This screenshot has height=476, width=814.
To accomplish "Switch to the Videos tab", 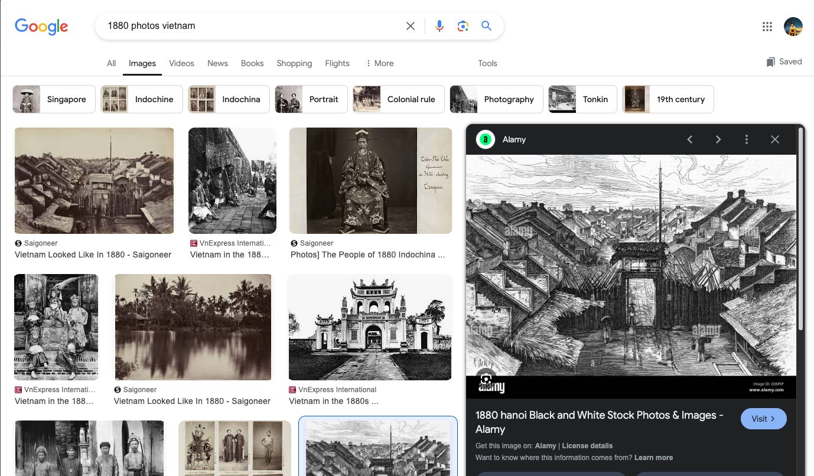I will pos(181,63).
